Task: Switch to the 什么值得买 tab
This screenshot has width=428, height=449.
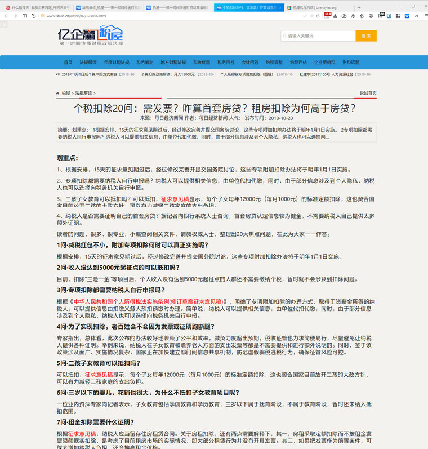Action: tap(38, 8)
